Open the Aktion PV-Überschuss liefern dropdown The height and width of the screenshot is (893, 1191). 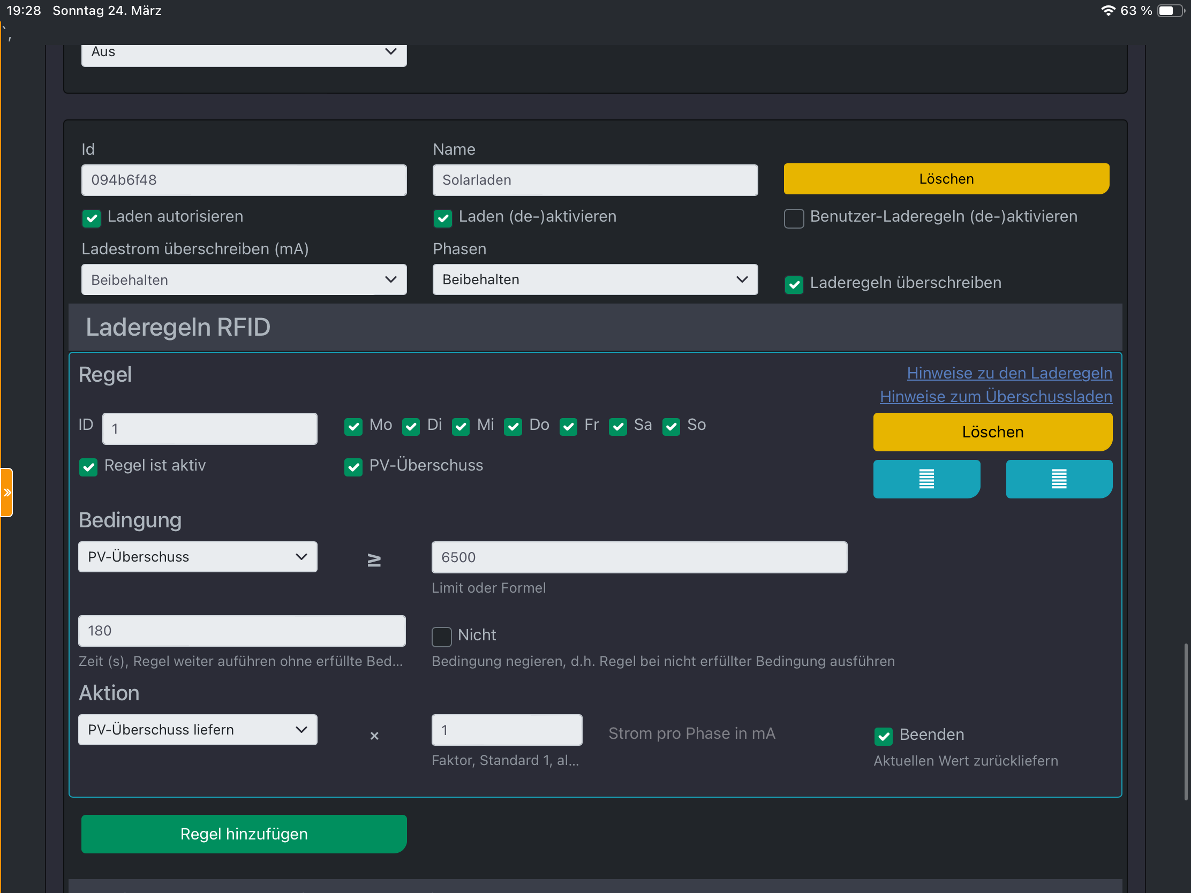click(198, 729)
